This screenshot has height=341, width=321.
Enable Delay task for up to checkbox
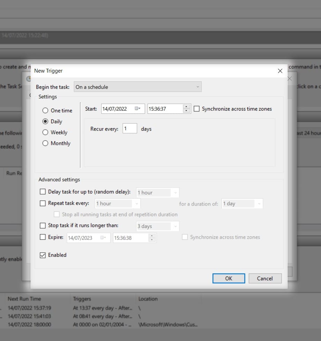(43, 192)
